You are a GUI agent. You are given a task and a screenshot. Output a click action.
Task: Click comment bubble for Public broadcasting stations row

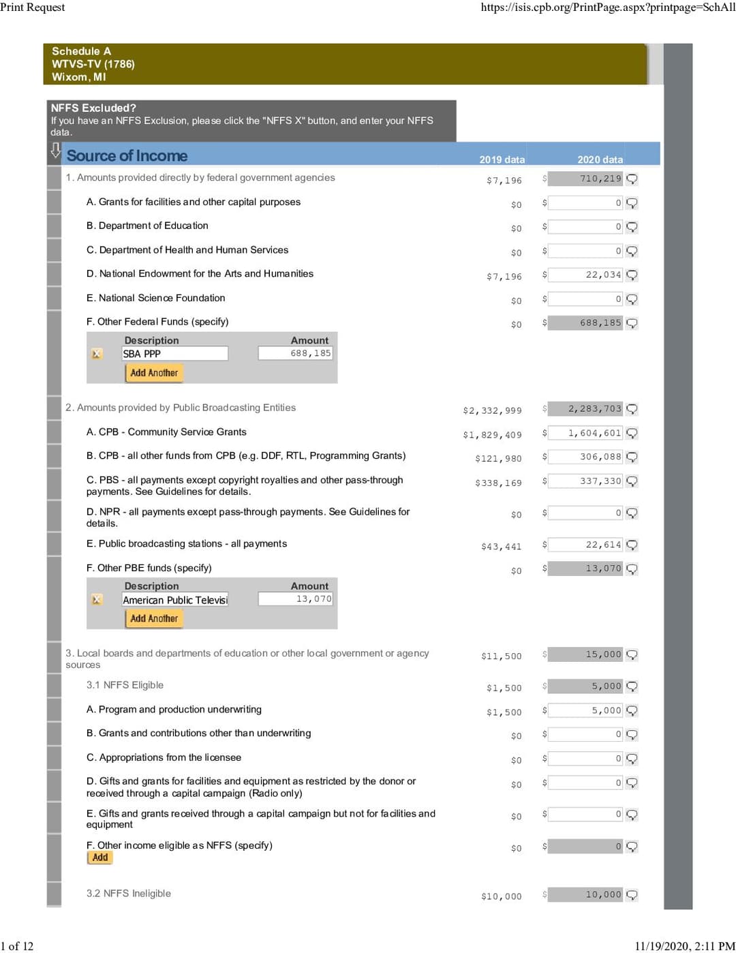click(632, 545)
